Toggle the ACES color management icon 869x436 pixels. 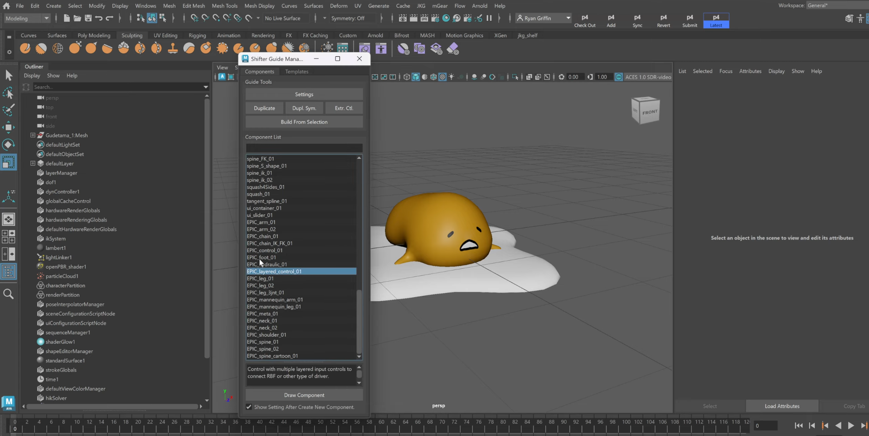click(619, 77)
